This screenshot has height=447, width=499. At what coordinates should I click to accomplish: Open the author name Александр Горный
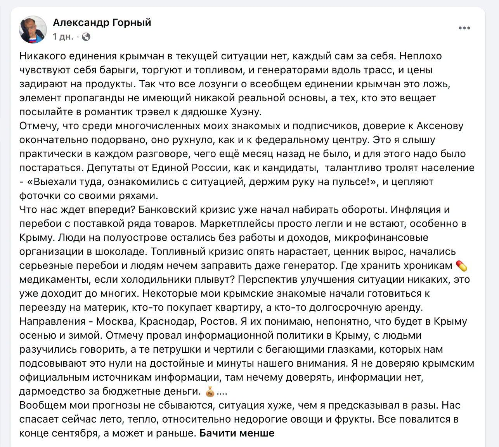(102, 23)
